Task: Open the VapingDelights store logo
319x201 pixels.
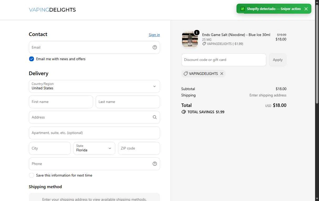Action: (x=52, y=10)
